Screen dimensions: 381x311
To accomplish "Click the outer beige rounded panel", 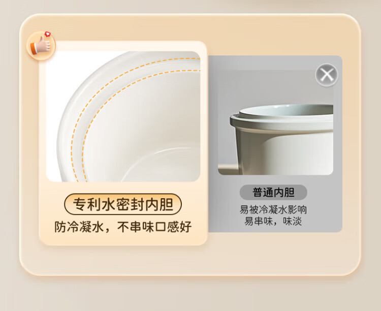I will tap(190, 261).
